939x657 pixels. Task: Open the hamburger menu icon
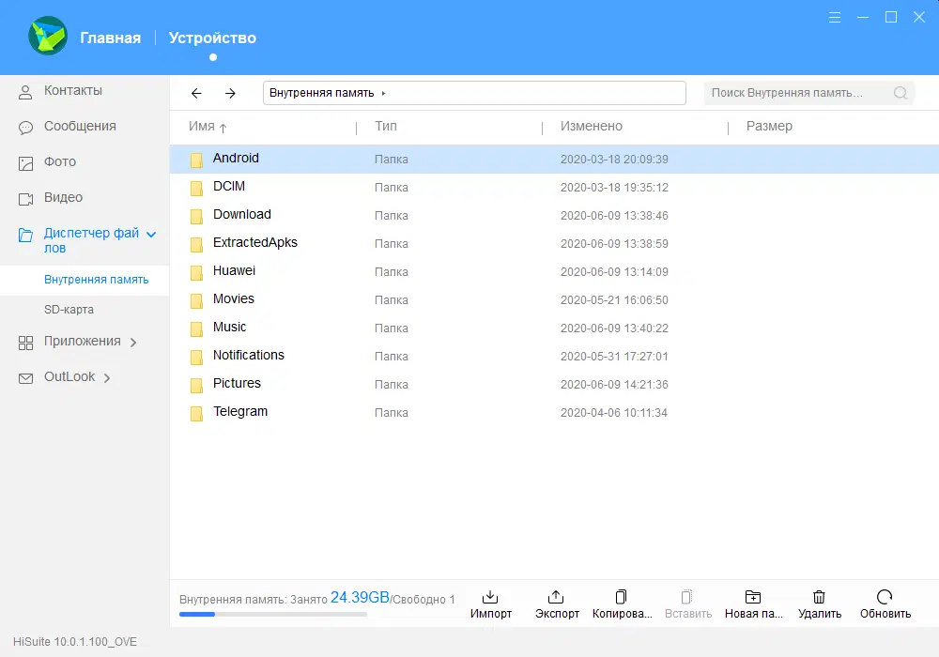tap(835, 17)
